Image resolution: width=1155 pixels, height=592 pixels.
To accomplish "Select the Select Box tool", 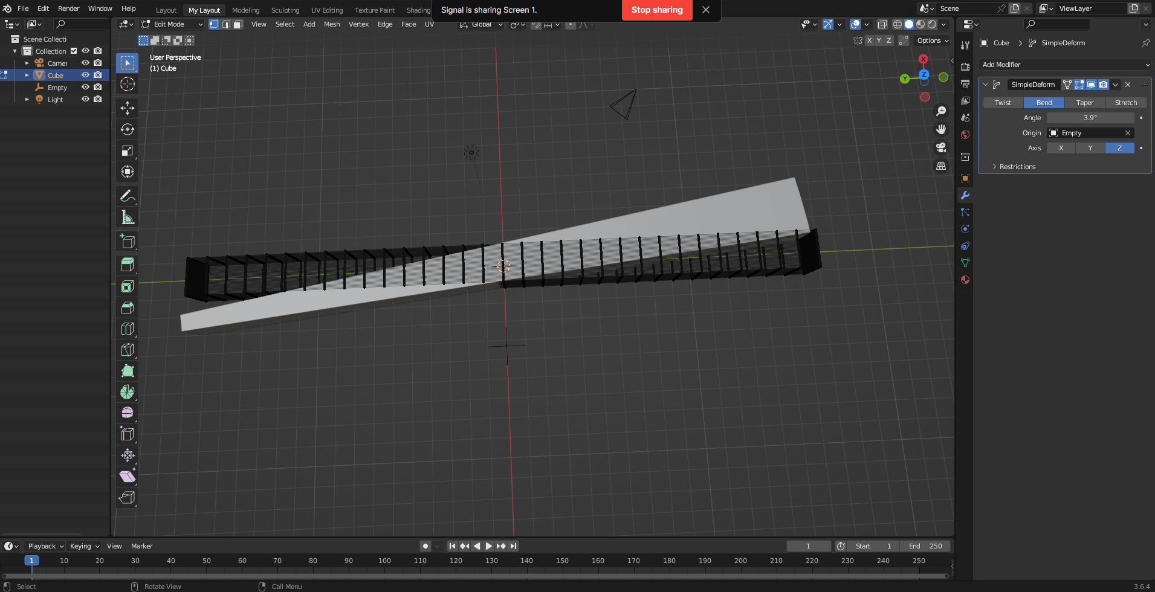I will click(128, 63).
